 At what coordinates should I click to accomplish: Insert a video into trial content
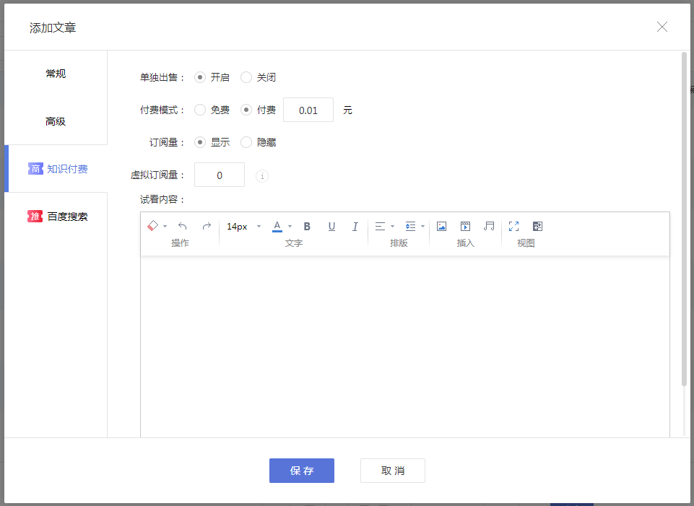[465, 227]
